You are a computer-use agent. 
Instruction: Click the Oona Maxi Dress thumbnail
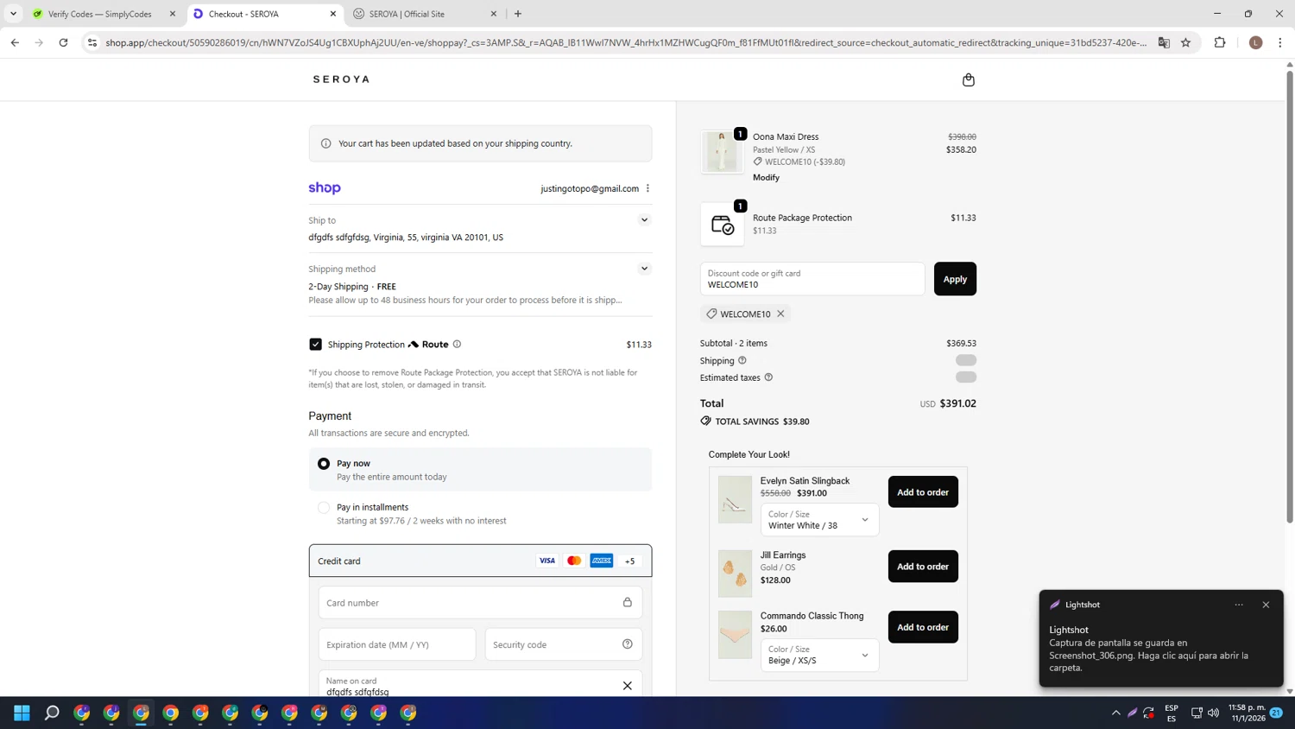(722, 152)
